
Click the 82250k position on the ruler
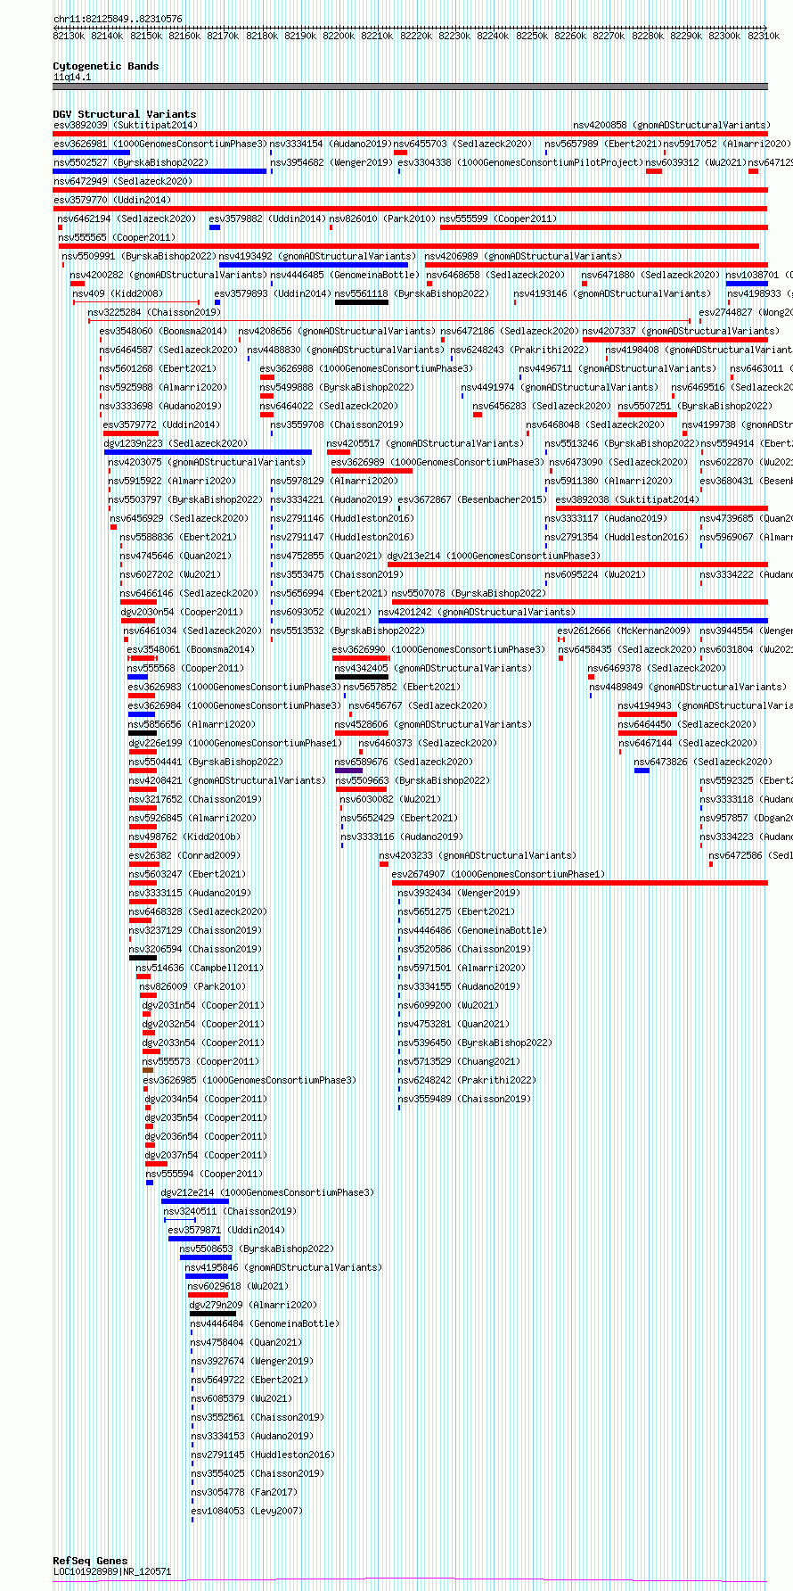pyautogui.click(x=532, y=36)
